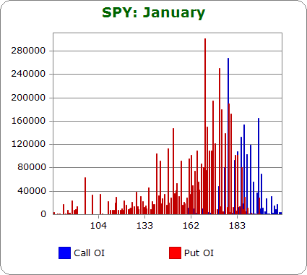Click the 80000 y-axis label
Image resolution: width=307 pixels, height=275 pixels.
point(32,167)
